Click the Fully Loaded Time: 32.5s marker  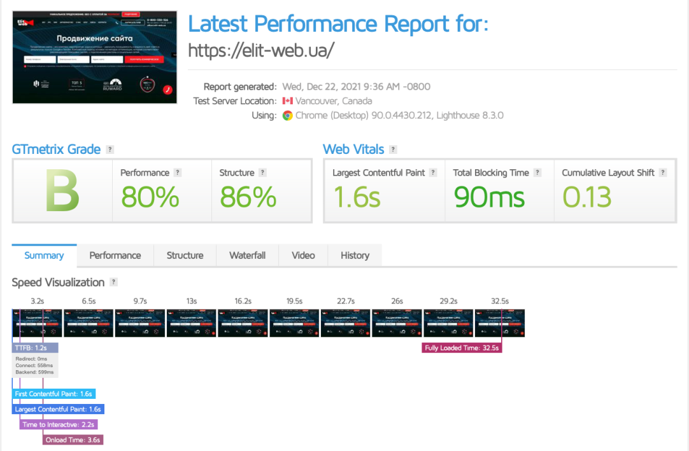(x=462, y=348)
